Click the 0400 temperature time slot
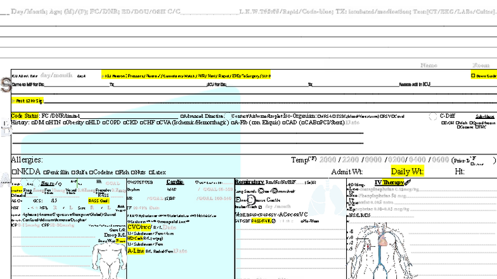 point(417,159)
